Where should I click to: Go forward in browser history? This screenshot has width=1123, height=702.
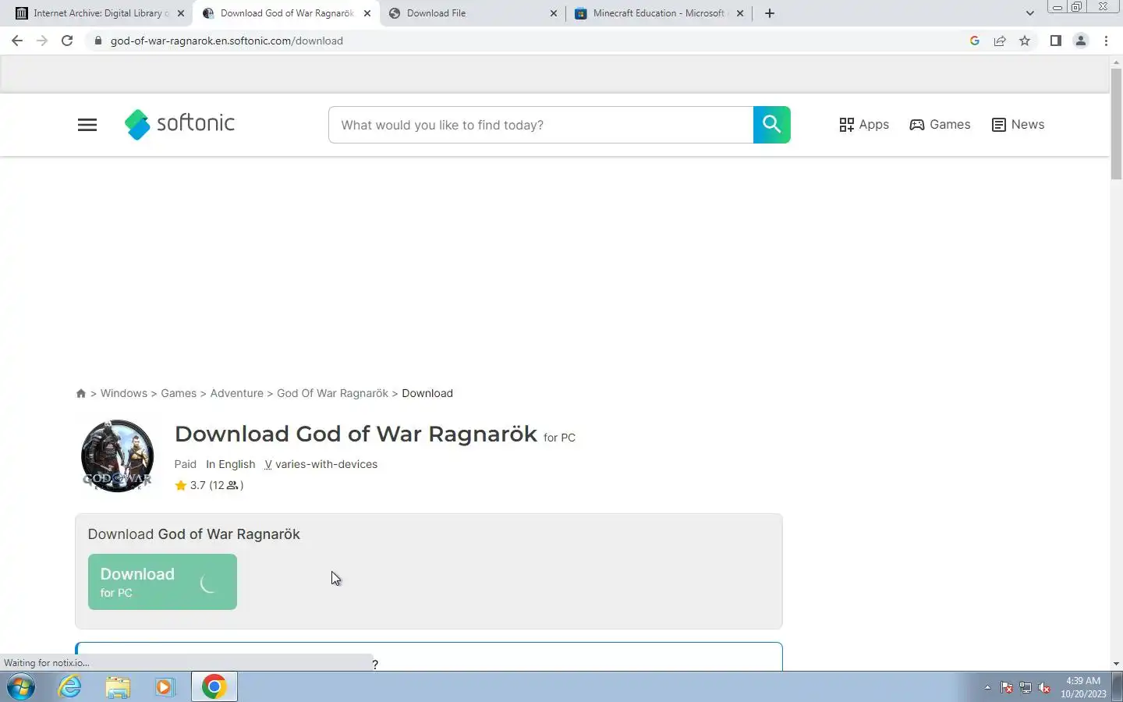pos(42,41)
